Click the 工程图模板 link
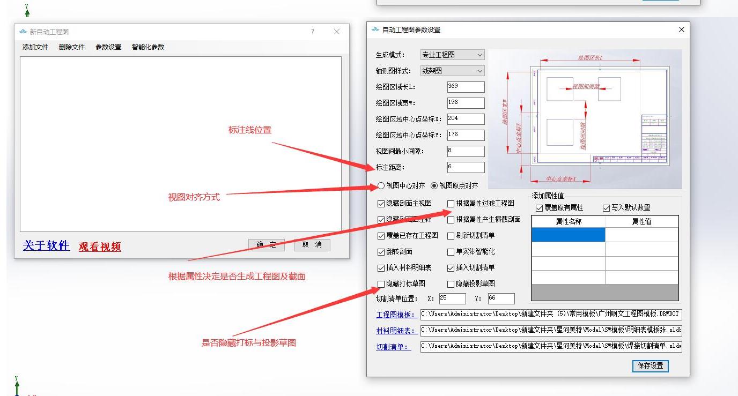Screen dimensions: 738x396 [396, 315]
